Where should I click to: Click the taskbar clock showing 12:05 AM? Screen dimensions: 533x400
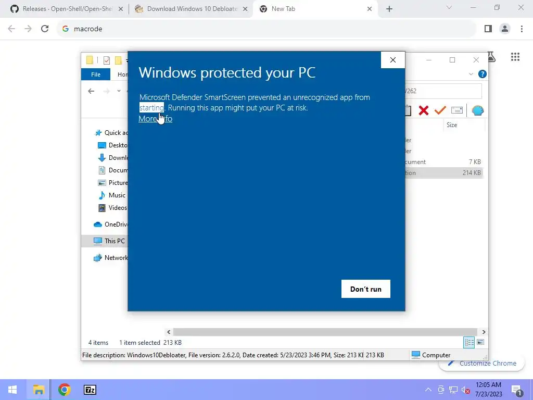click(488, 390)
